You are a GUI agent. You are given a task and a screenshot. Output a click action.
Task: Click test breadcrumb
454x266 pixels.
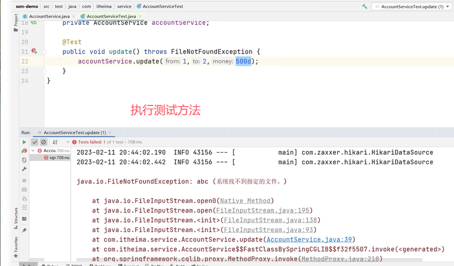(x=59, y=6)
